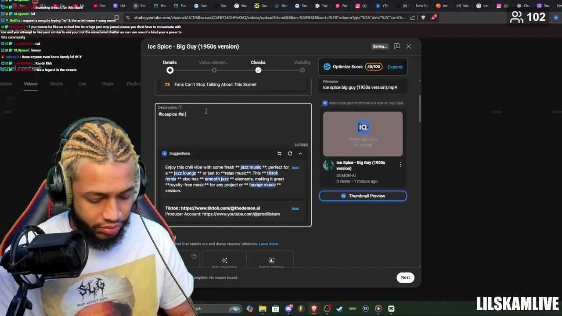Switch to the YTH browser tab

(382, 6)
